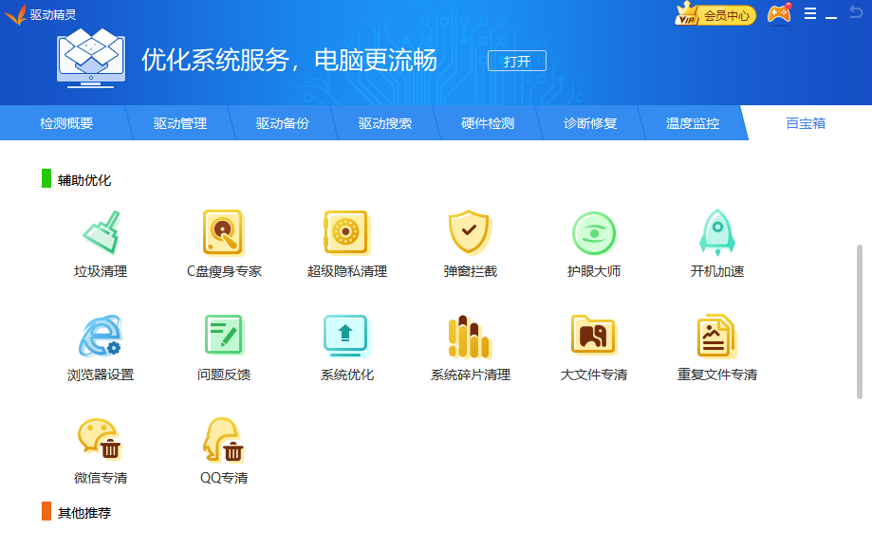Open the hamburger main menu
This screenshot has height=548, width=872.
(x=810, y=14)
